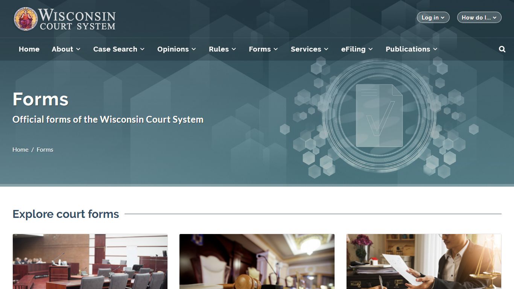Expand the About menu
The height and width of the screenshot is (289, 514).
click(66, 49)
